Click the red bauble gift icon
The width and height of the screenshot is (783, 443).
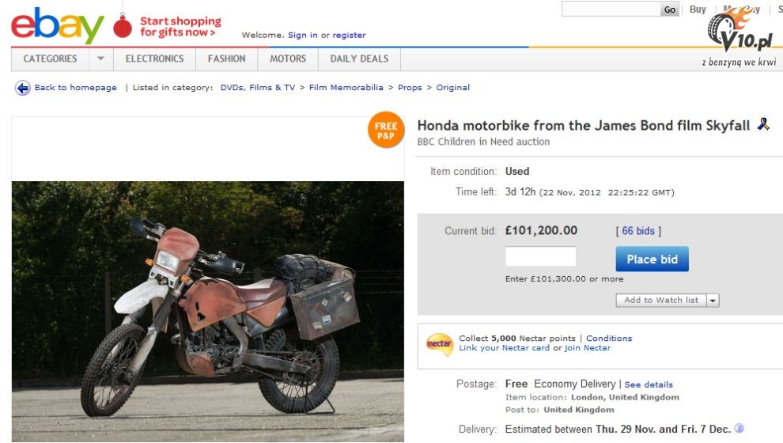[x=123, y=26]
